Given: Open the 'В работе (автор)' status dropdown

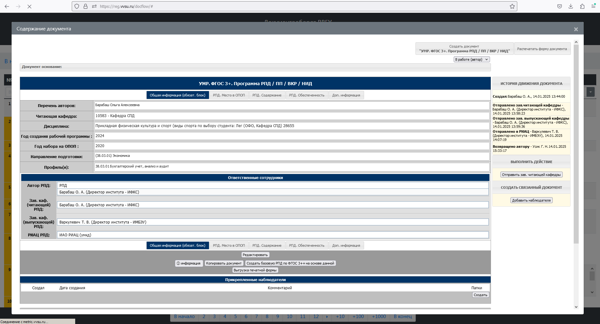Looking at the screenshot, I should coord(472,59).
